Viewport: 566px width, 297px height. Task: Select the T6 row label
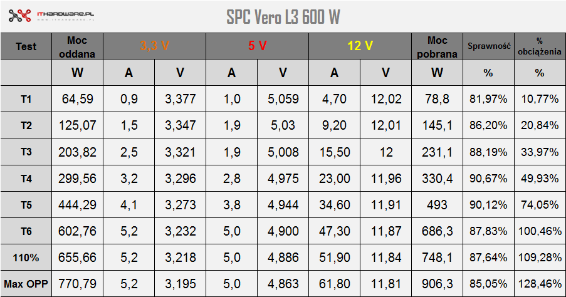point(26,231)
